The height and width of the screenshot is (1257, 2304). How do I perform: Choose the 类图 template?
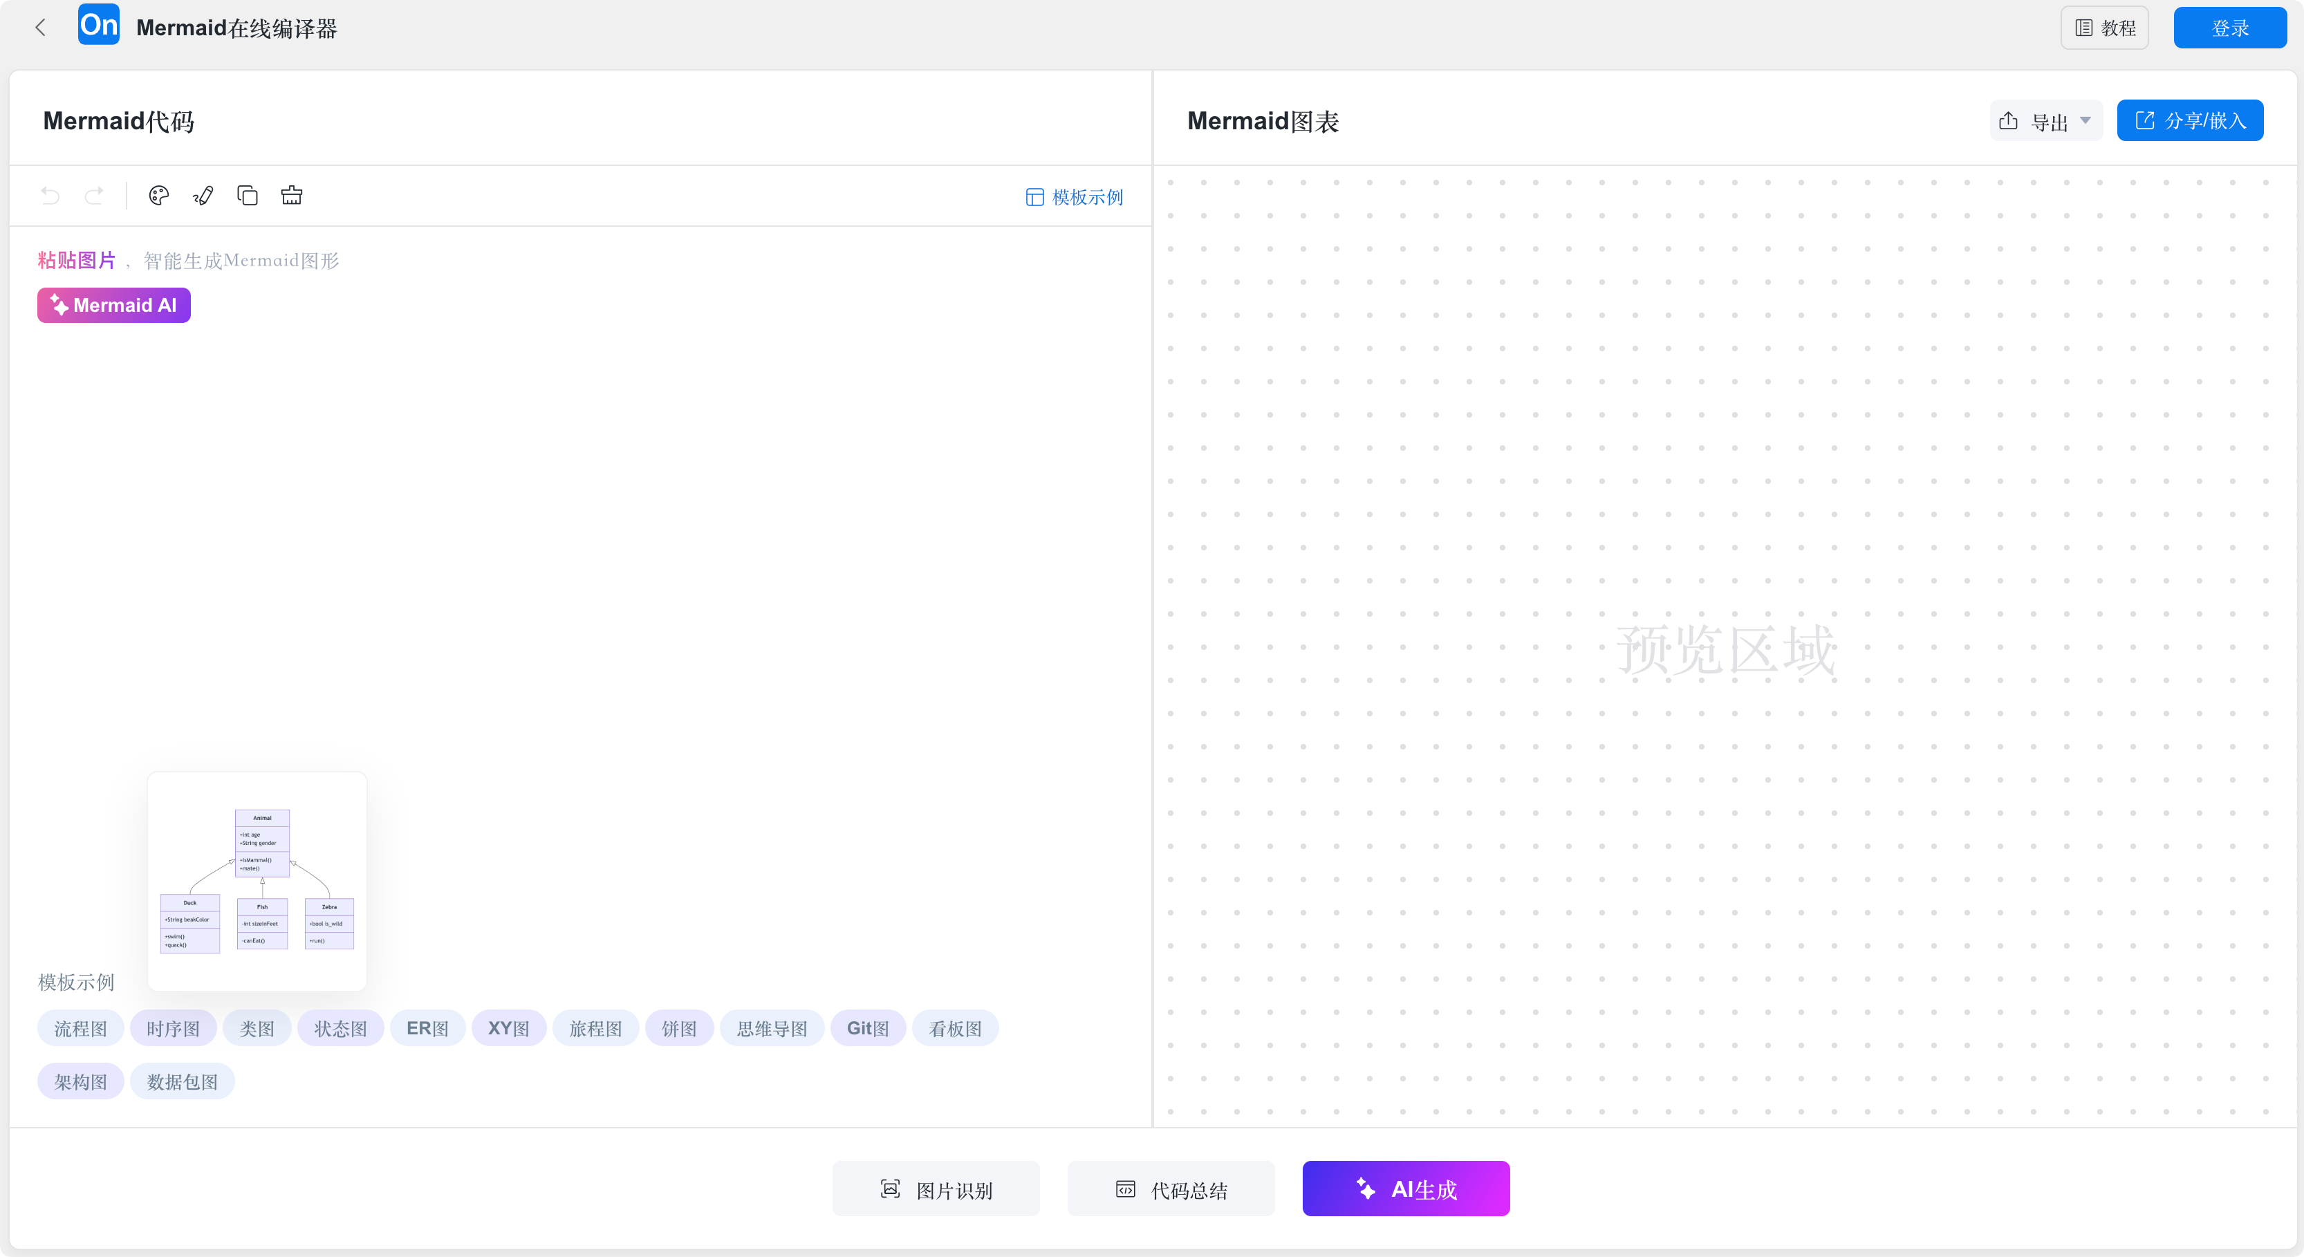257,1029
